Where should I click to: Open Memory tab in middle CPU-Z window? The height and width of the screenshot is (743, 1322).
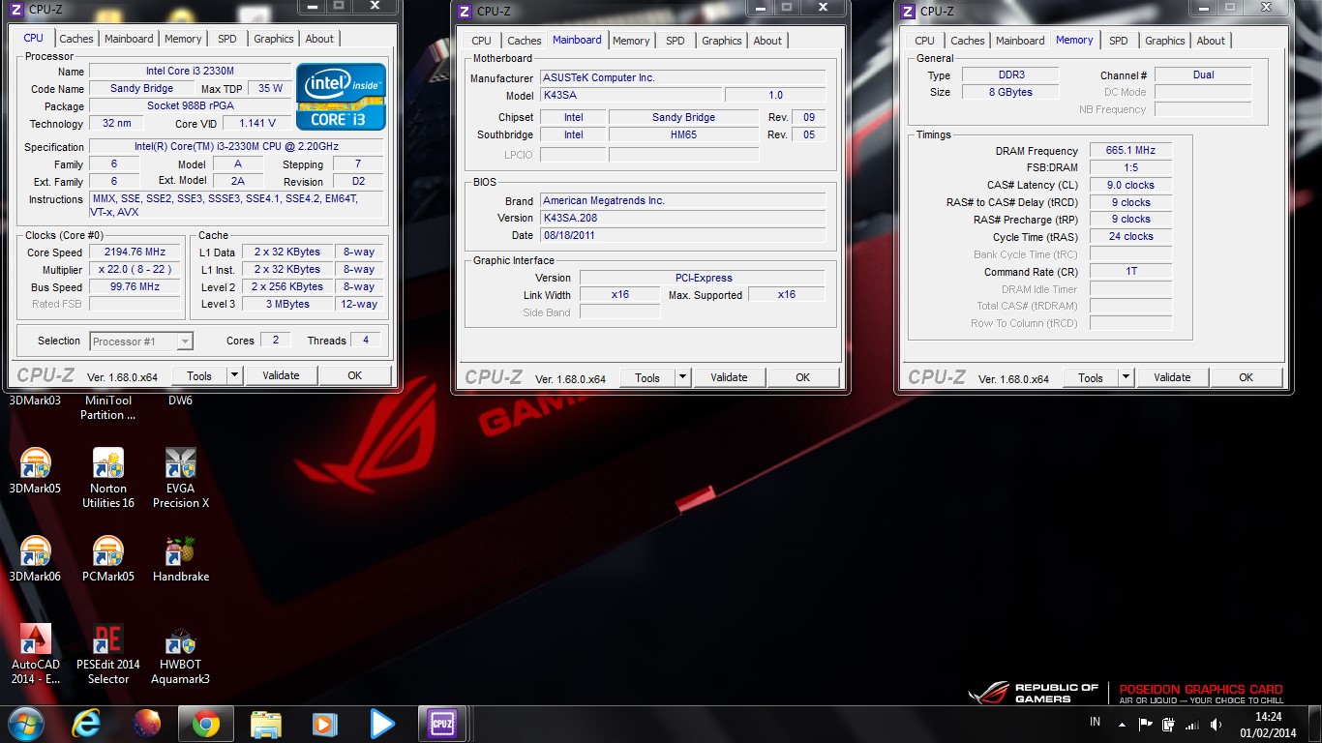pyautogui.click(x=631, y=41)
